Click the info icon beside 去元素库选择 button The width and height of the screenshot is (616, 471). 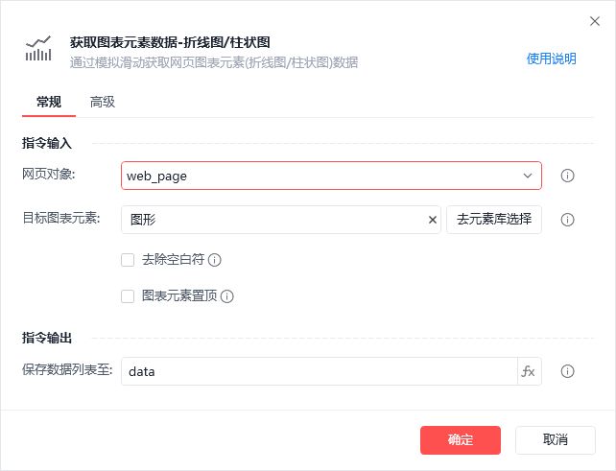tap(567, 220)
